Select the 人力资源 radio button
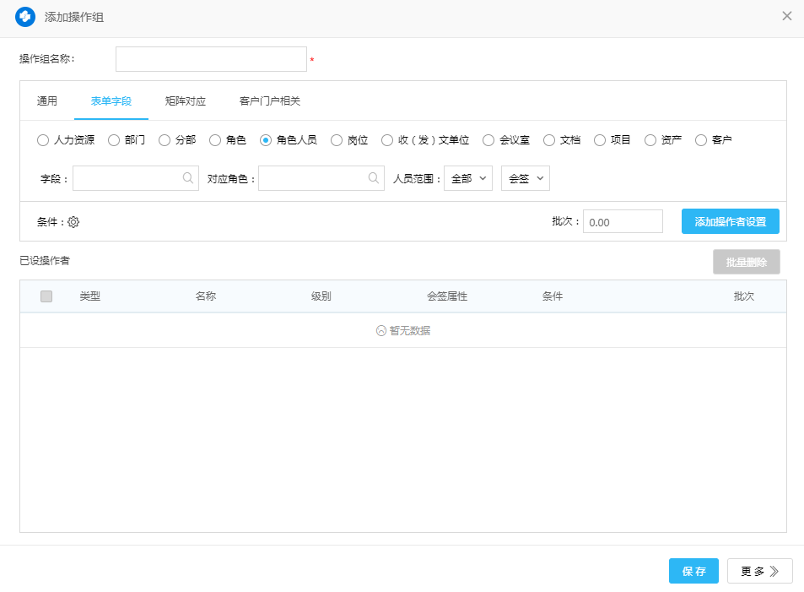 tap(43, 140)
